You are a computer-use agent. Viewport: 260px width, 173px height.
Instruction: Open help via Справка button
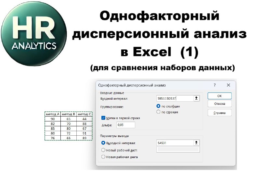(220, 113)
